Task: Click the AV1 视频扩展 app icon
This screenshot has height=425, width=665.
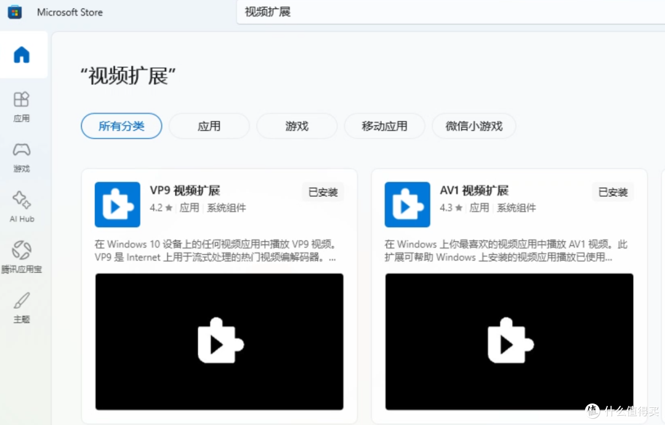Action: tap(407, 205)
